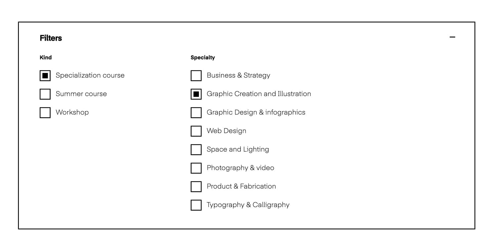Tick the Space and Lighting checkbox

pos(196,150)
